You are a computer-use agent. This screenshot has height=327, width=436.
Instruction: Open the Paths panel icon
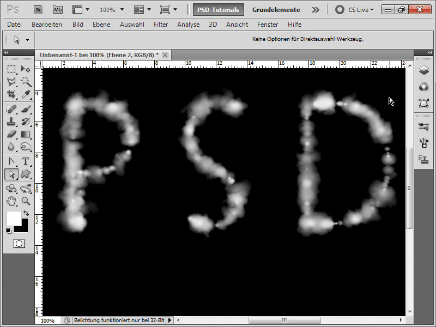point(424,103)
